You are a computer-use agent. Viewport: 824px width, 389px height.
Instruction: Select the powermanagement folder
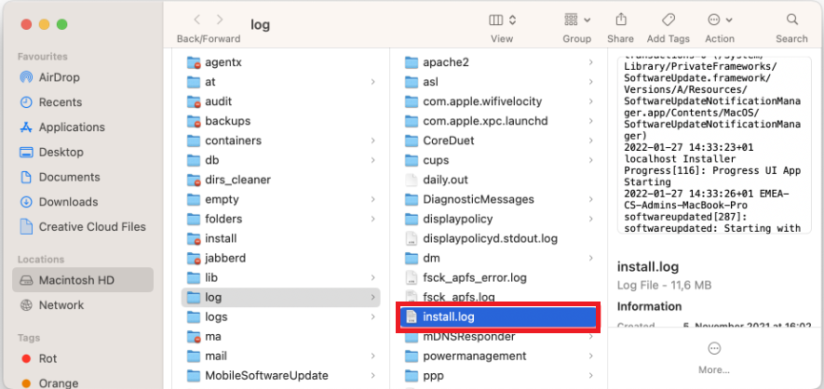[497, 355]
